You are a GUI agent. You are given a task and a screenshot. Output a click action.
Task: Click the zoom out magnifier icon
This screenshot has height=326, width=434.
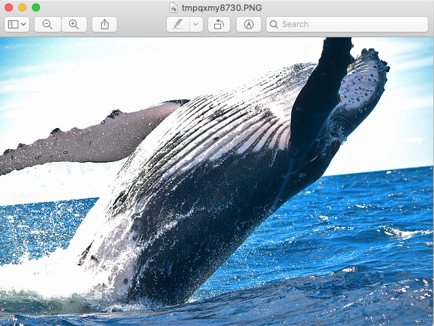pos(47,24)
